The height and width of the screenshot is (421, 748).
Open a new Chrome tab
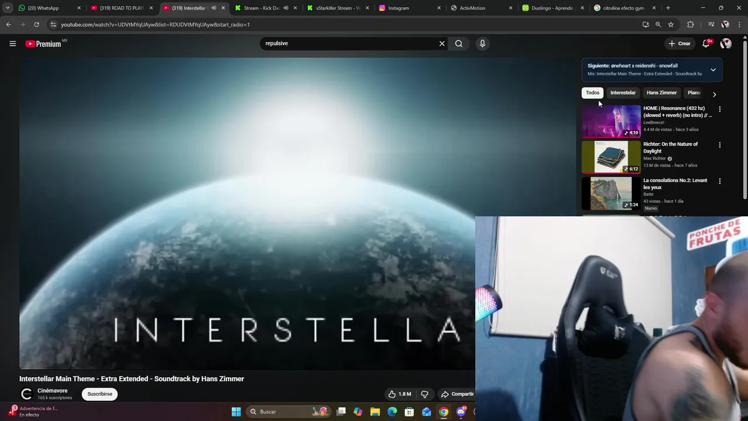pyautogui.click(x=668, y=8)
